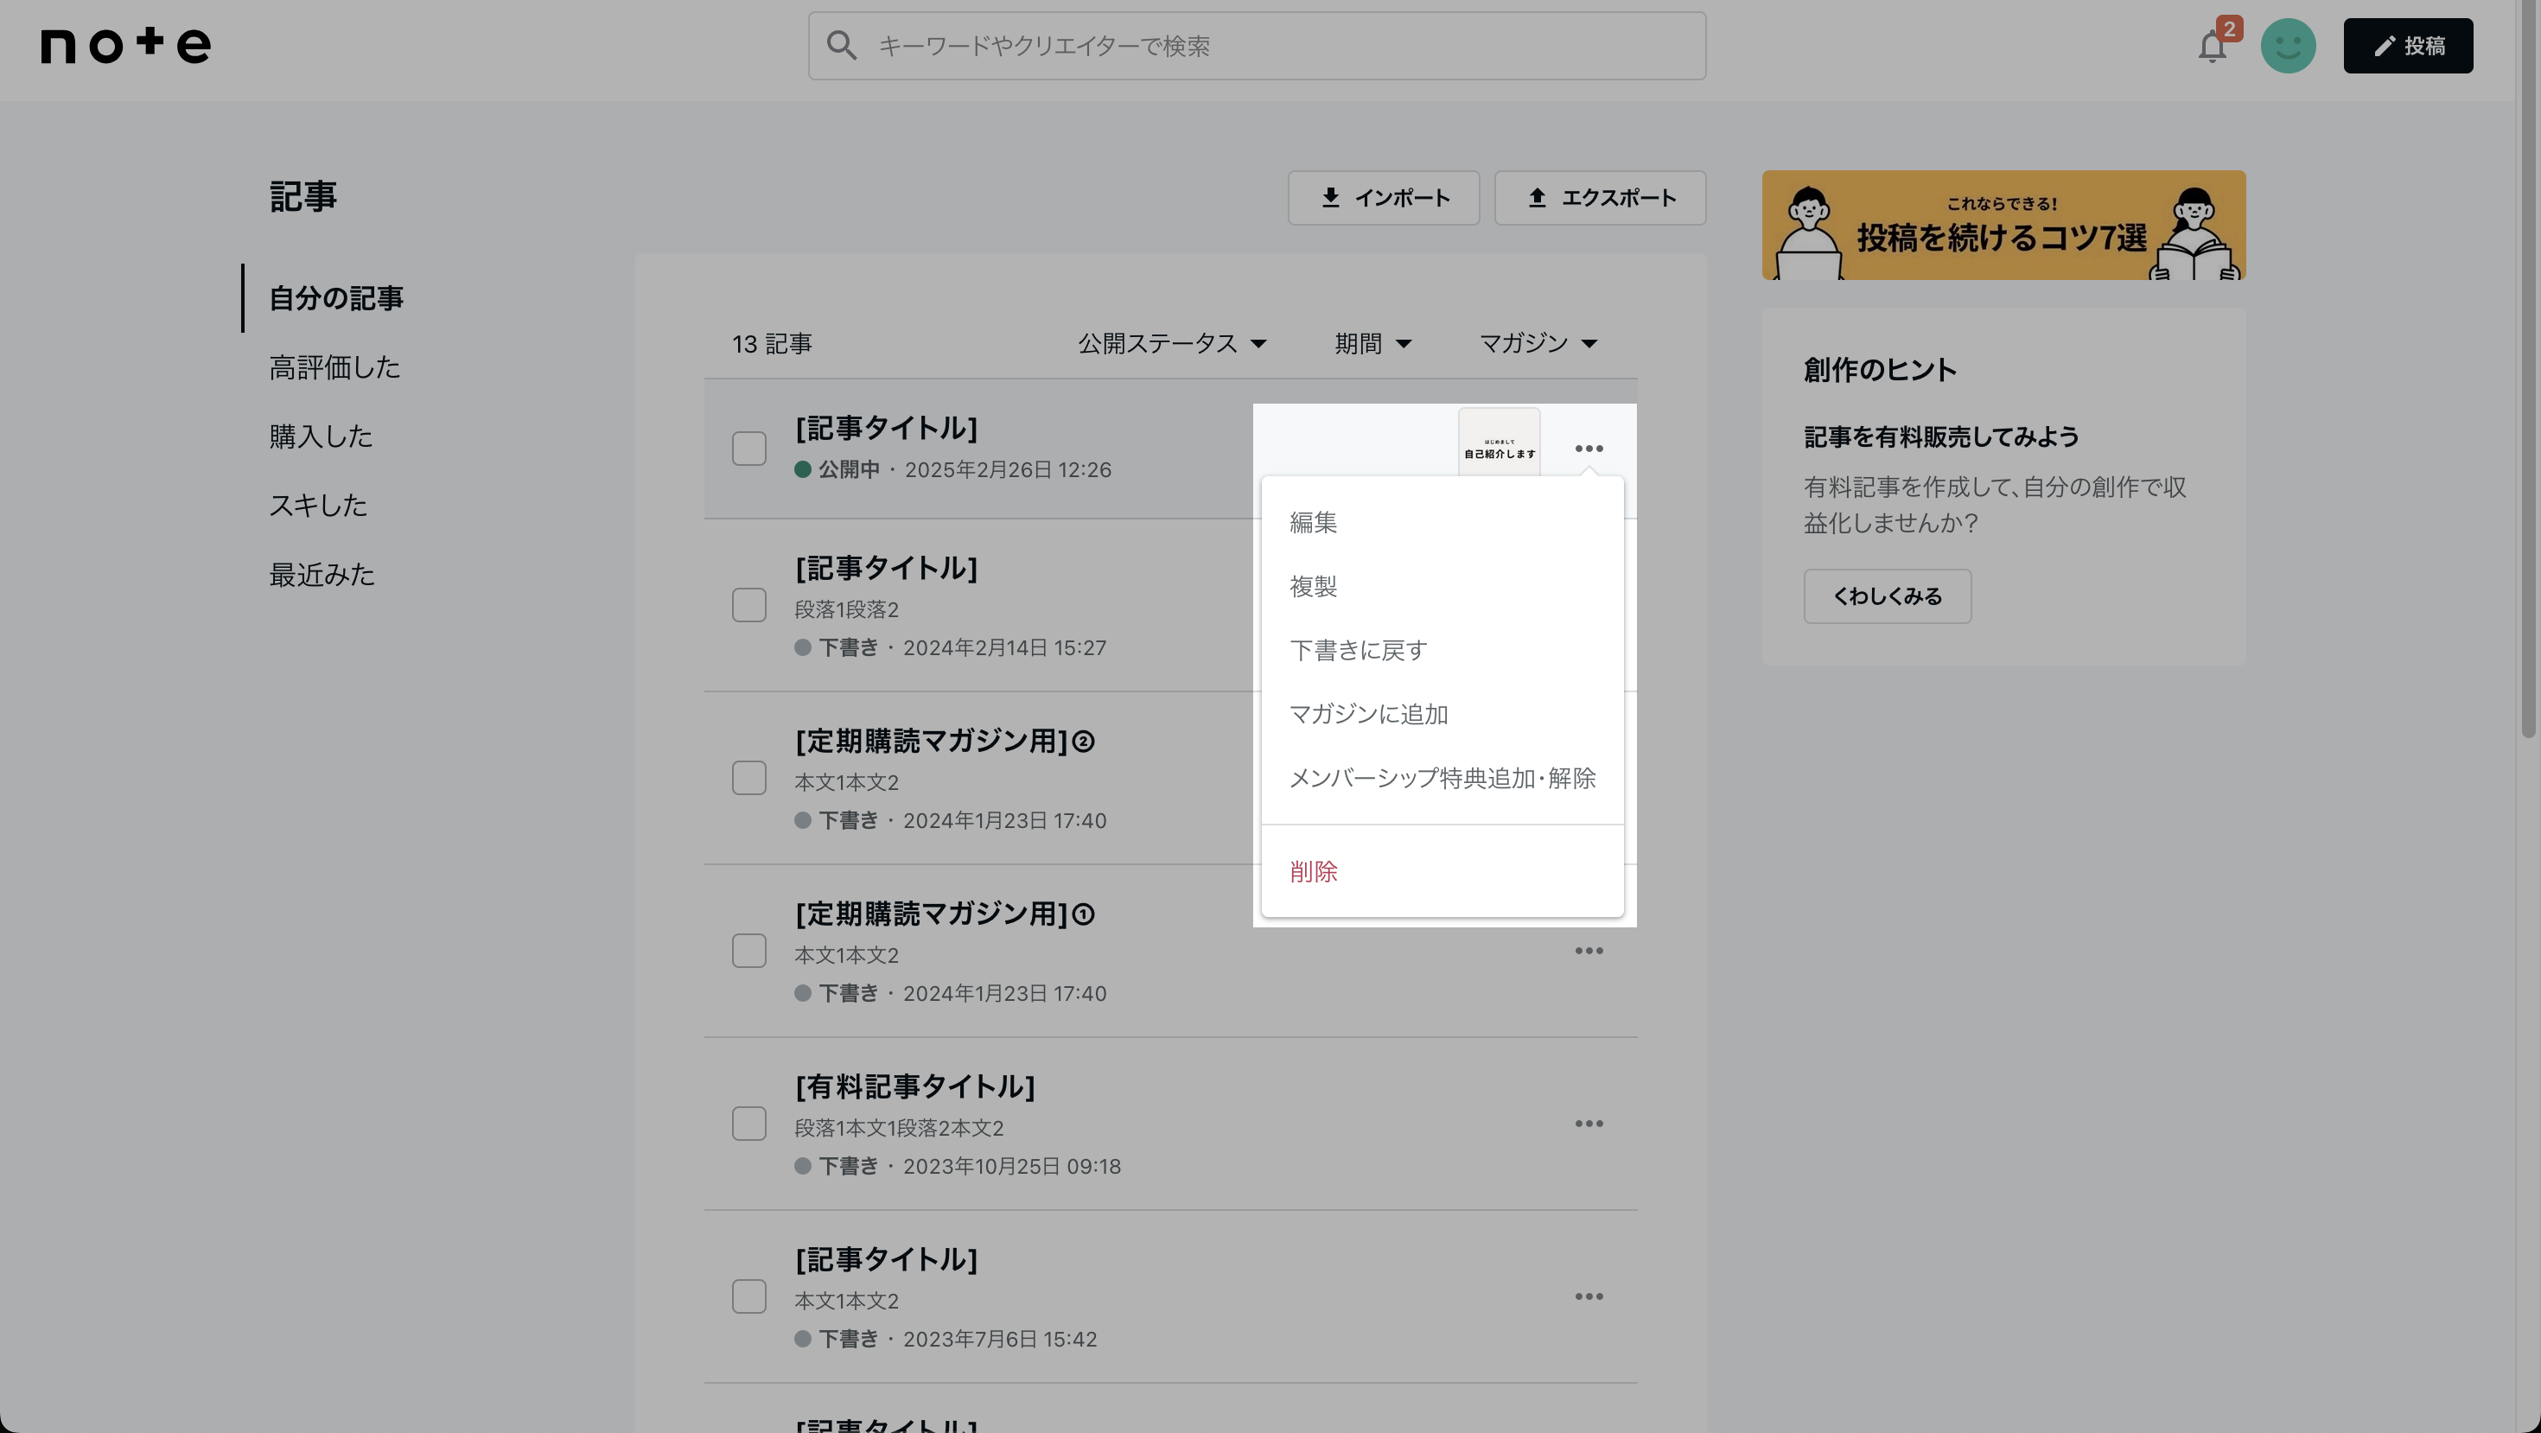
Task: Open the 2024年2月14日 [記事タイトル] article
Action: [x=886, y=568]
